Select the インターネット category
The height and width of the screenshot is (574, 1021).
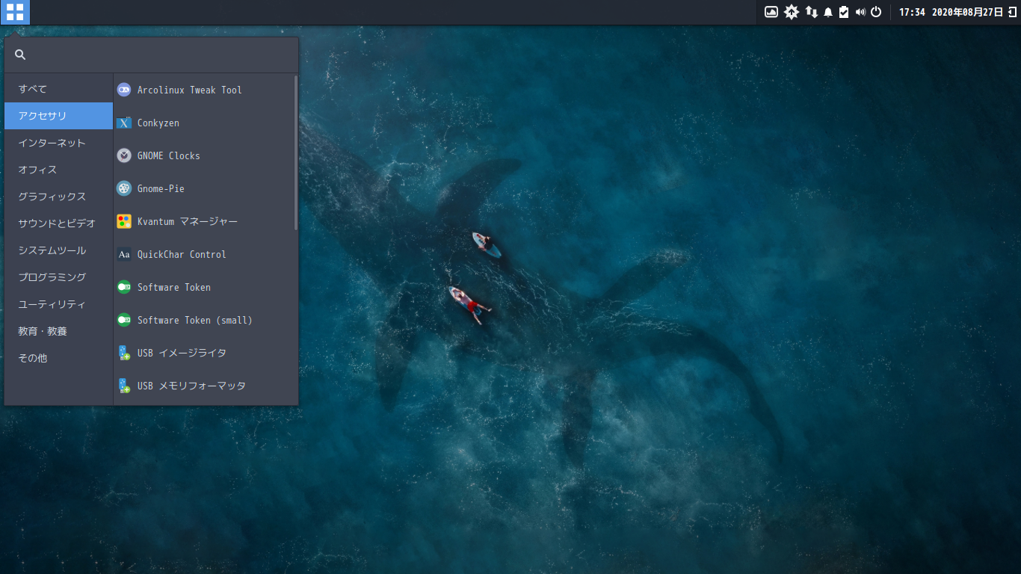click(x=58, y=143)
